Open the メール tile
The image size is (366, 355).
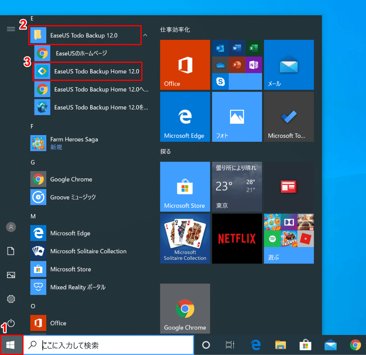pos(289,65)
